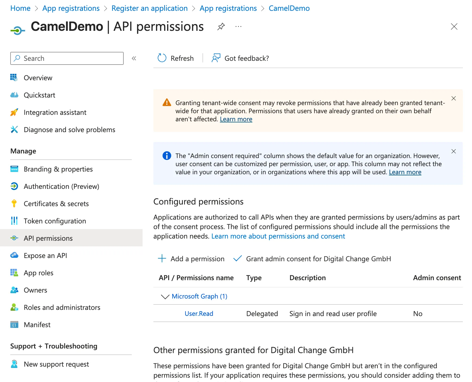Close the CamelDemo blade
Image resolution: width=472 pixels, height=382 pixels.
(x=454, y=26)
